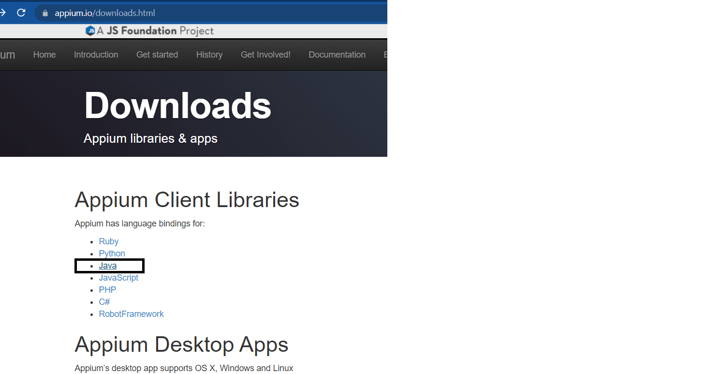The width and height of the screenshot is (706, 374).
Task: Click the forward navigation arrow
Action: [3, 13]
